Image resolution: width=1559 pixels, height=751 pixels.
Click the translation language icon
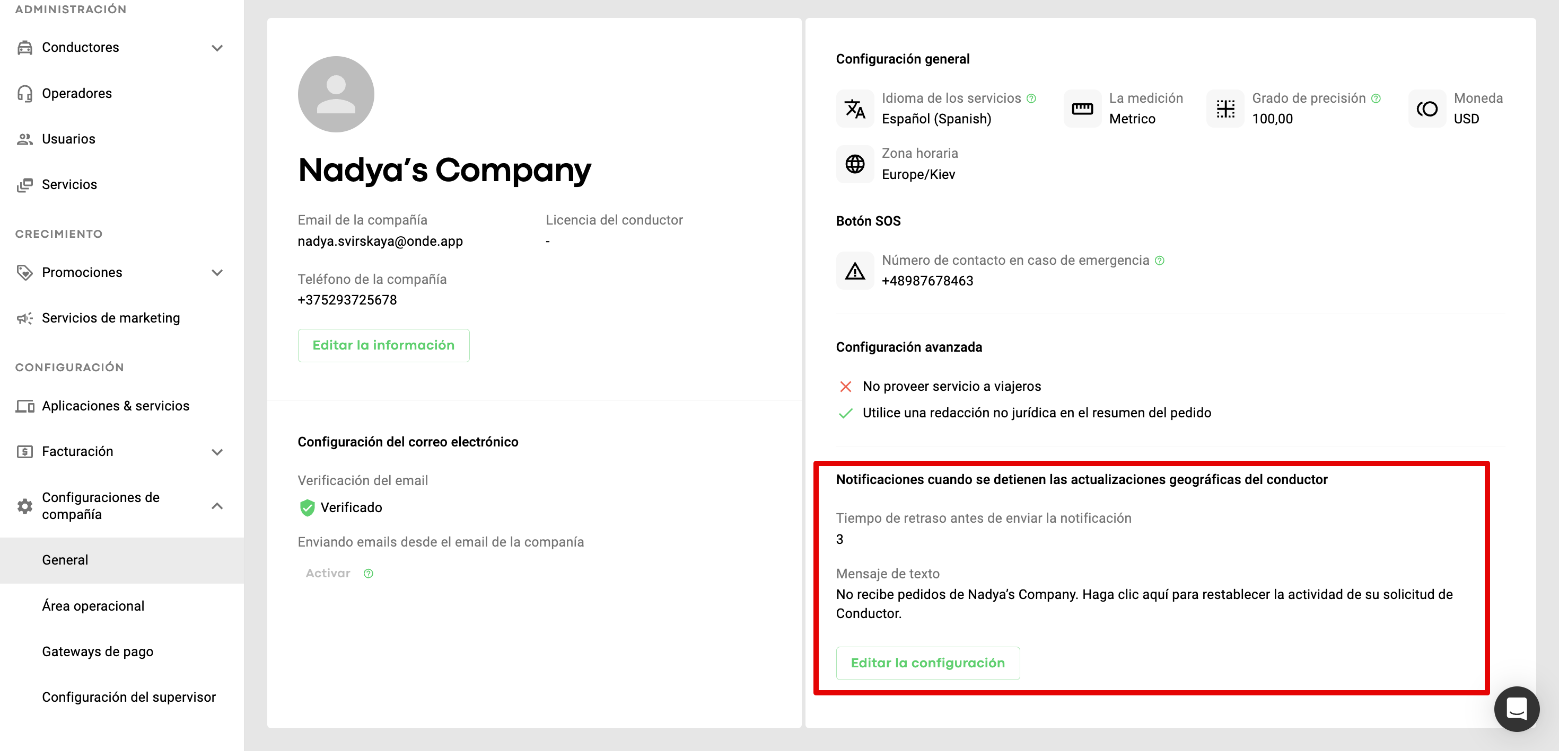click(855, 109)
